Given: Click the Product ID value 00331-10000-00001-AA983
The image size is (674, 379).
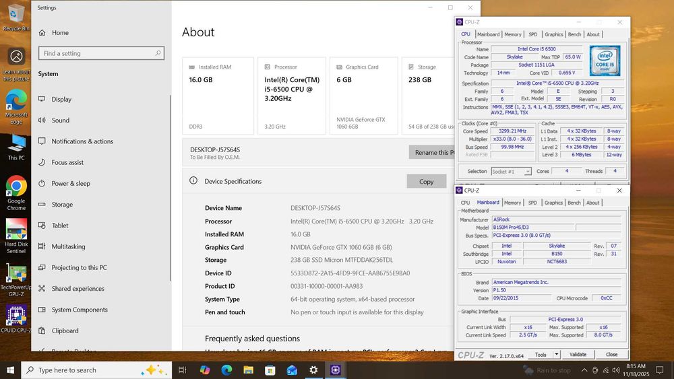Looking at the screenshot, I should [326, 286].
